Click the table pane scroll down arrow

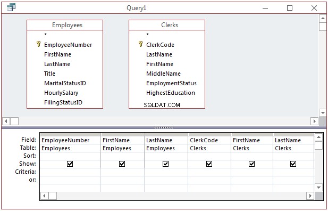click(323, 113)
